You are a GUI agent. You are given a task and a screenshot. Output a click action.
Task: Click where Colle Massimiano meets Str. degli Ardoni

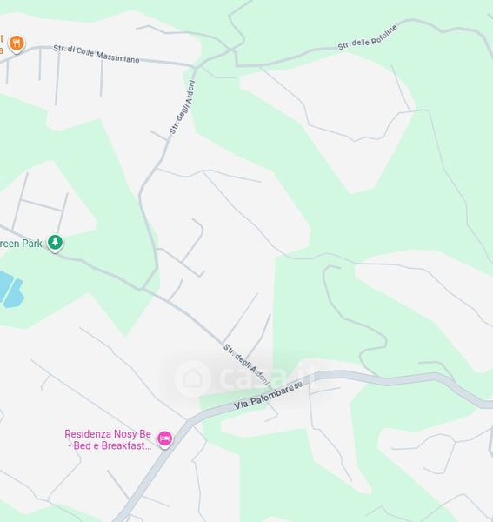195,67
